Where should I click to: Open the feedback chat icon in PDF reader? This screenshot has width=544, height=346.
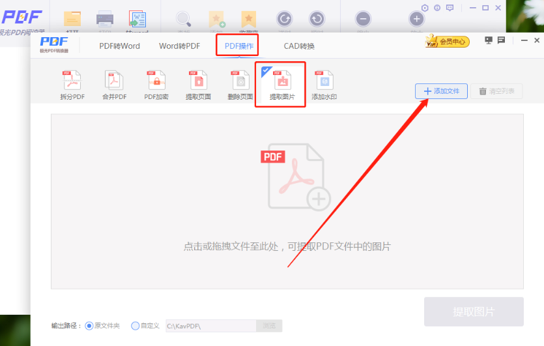click(x=450, y=8)
